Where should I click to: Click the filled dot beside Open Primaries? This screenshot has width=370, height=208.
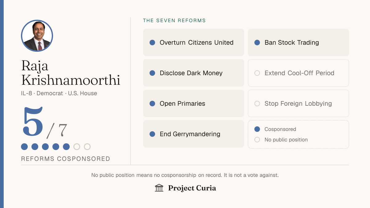pos(152,104)
